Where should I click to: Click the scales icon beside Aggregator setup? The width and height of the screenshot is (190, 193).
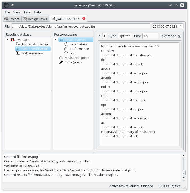pos(18,44)
